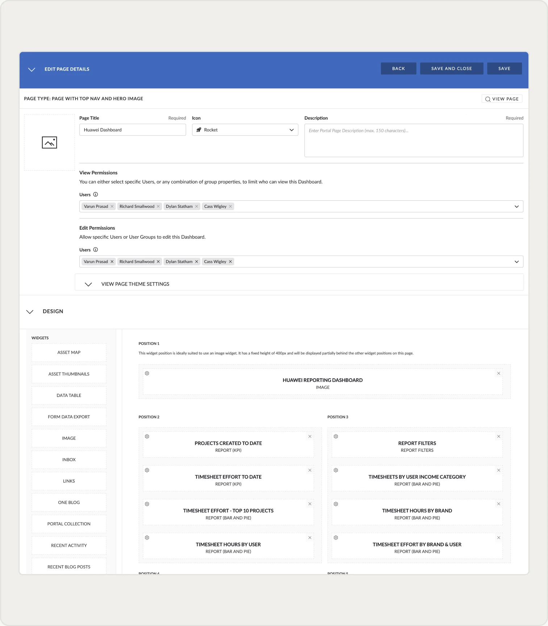Click the Edit Page Details header text
This screenshot has width=548, height=626.
pos(67,69)
